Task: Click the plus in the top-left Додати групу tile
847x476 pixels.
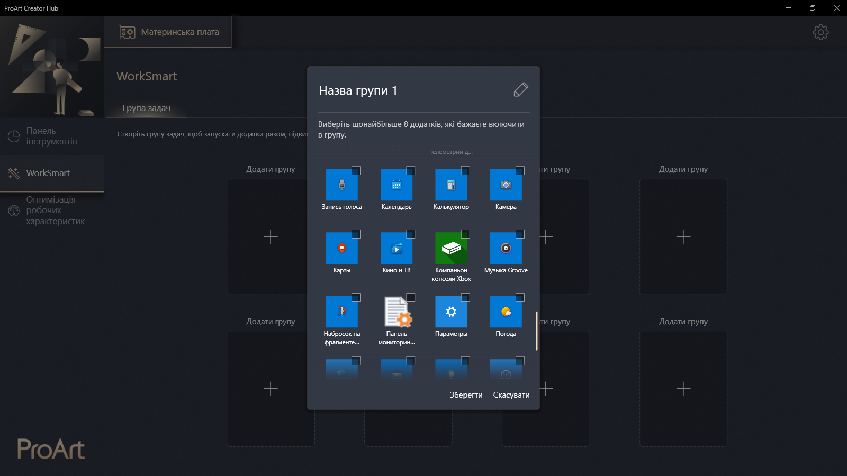Action: [271, 236]
